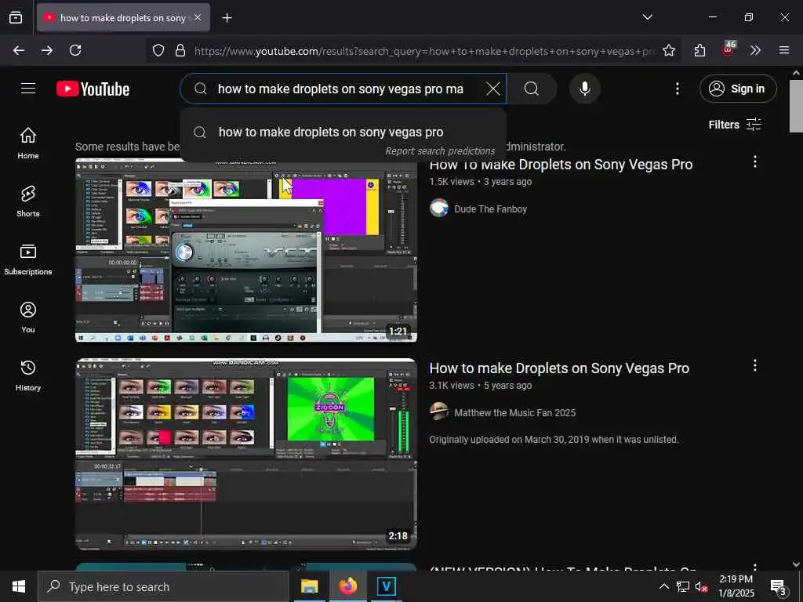Open Firefox tracking protection shield
Image resolution: width=803 pixels, height=602 pixels.
[158, 50]
